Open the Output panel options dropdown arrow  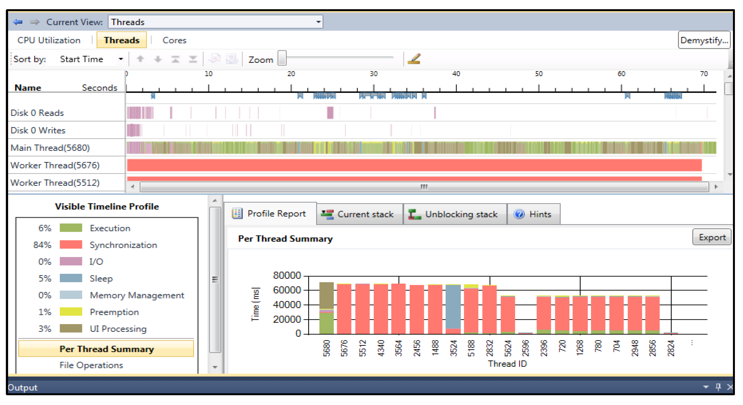point(706,387)
